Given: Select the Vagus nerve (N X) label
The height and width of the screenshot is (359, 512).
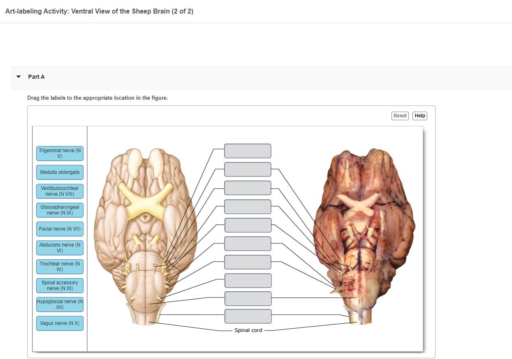Looking at the screenshot, I should click(60, 323).
